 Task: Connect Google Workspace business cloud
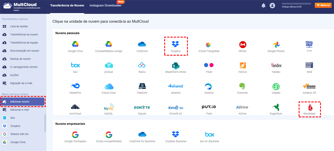point(75,137)
